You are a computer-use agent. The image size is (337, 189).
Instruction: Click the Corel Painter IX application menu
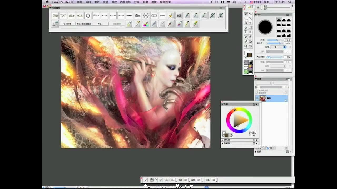click(x=63, y=2)
